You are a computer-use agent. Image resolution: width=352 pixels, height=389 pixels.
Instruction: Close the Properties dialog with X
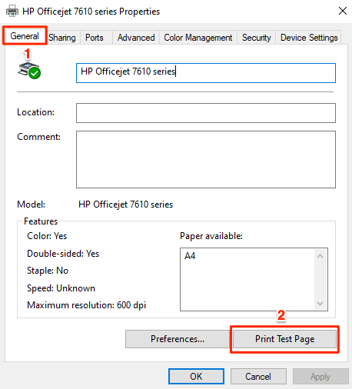click(x=343, y=11)
